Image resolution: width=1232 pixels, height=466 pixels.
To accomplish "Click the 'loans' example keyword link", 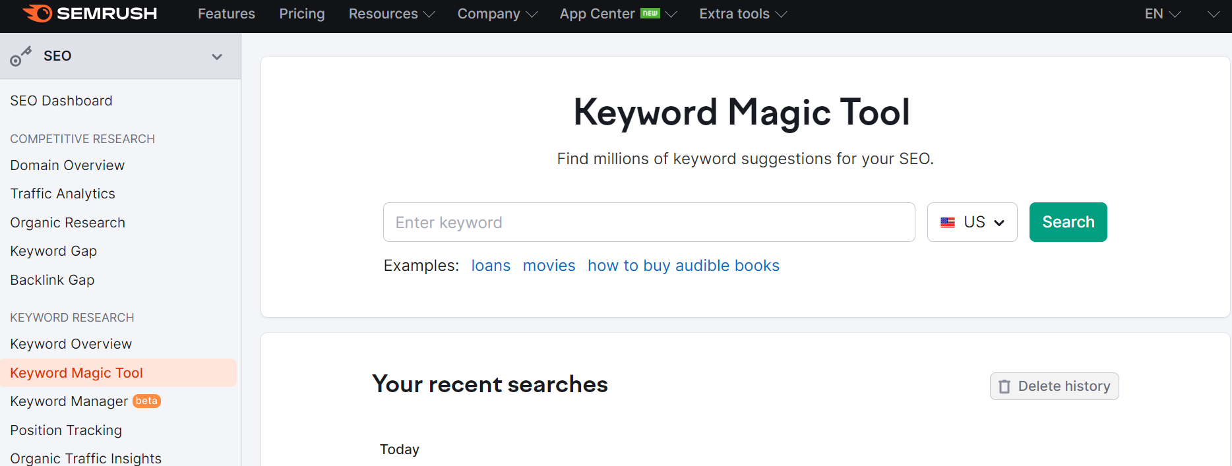I will click(491, 266).
